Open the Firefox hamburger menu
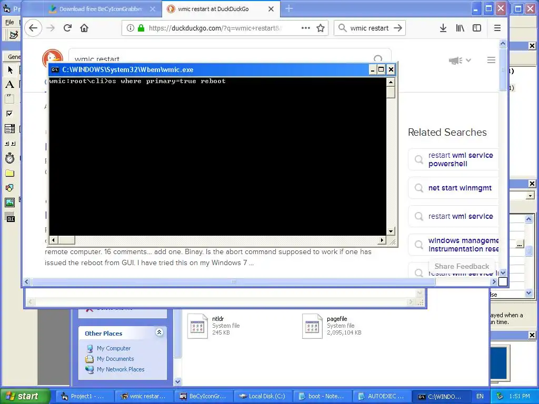The image size is (539, 404). (x=497, y=28)
